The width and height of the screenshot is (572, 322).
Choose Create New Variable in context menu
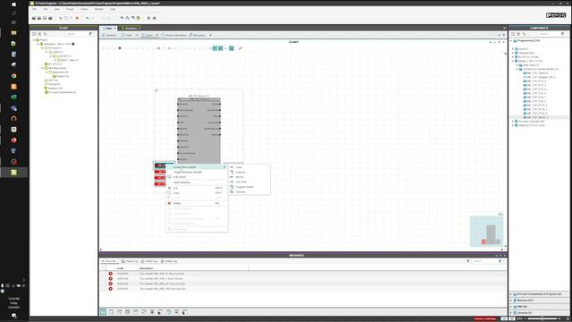coord(197,167)
